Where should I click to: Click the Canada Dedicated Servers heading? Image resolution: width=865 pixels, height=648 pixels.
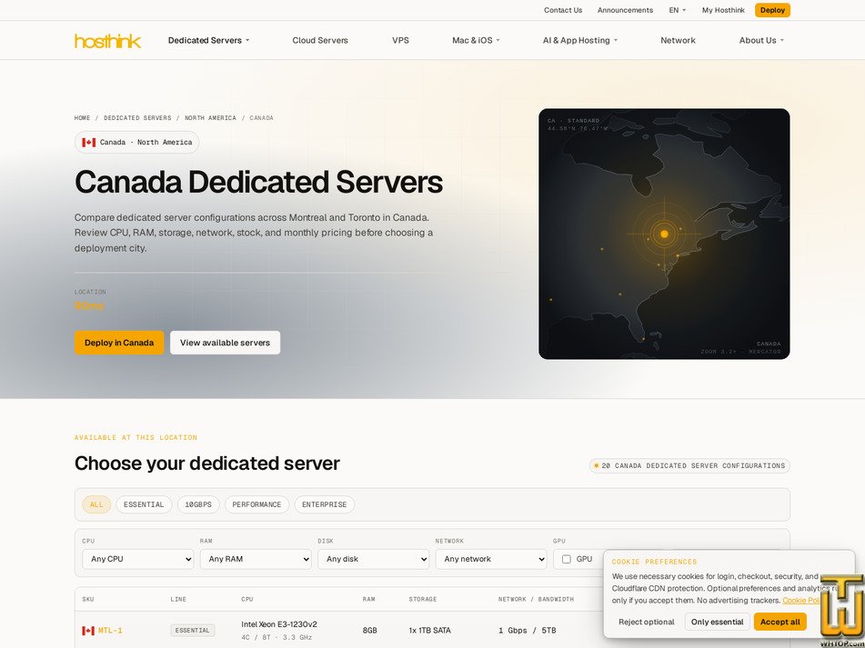[258, 182]
